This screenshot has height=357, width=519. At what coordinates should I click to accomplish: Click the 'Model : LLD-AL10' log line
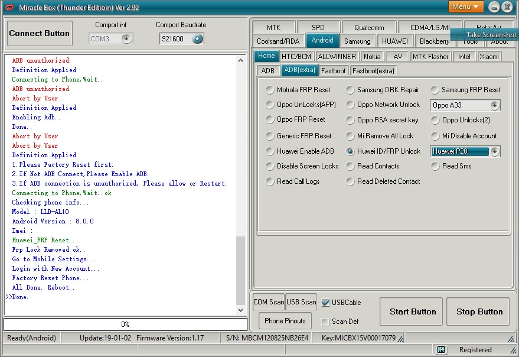pyautogui.click(x=40, y=212)
